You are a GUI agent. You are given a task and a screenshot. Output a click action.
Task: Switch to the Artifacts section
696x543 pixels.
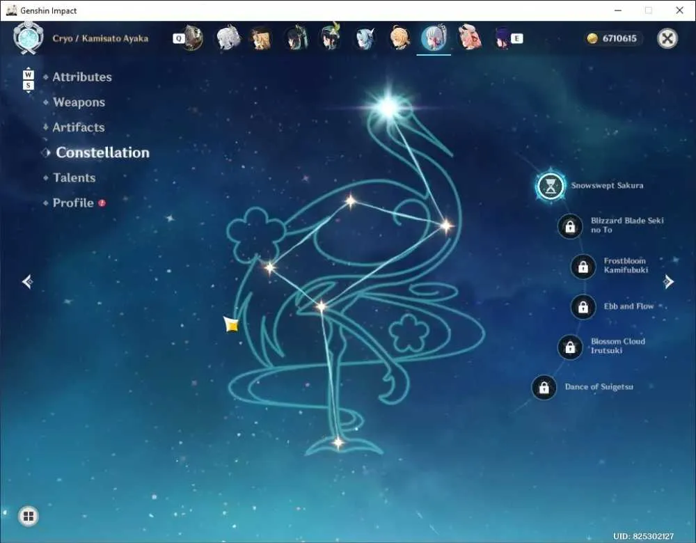(79, 127)
